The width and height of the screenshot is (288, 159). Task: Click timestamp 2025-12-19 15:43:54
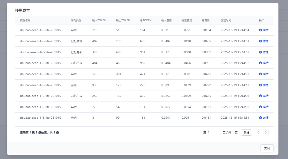235,117
